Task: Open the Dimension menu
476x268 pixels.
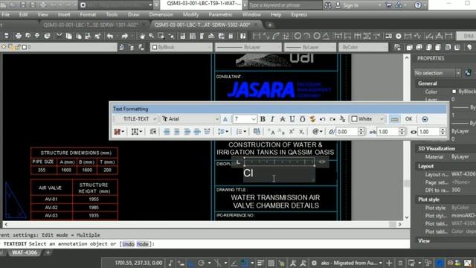Action: [x=161, y=15]
